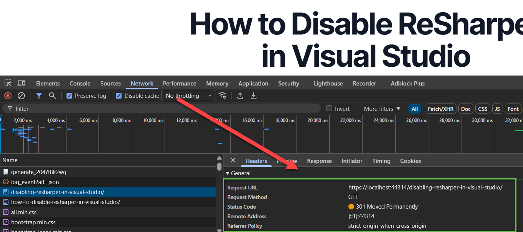Toggle the Disable cache checkbox
This screenshot has width=523, height=232.
click(119, 95)
